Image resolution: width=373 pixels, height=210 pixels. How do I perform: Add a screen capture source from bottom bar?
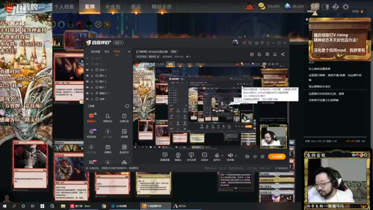coord(165,157)
